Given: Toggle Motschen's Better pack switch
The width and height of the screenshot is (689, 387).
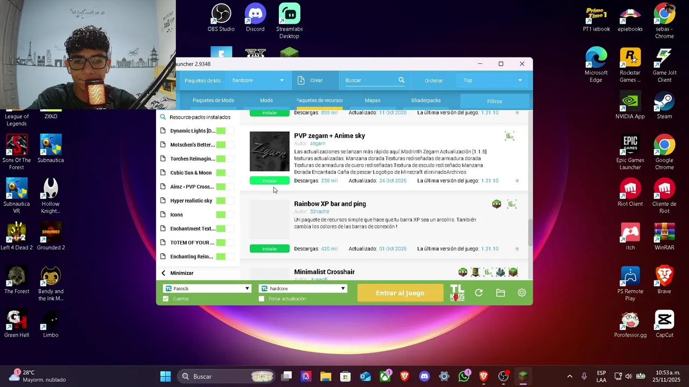Looking at the screenshot, I should click(x=225, y=145).
